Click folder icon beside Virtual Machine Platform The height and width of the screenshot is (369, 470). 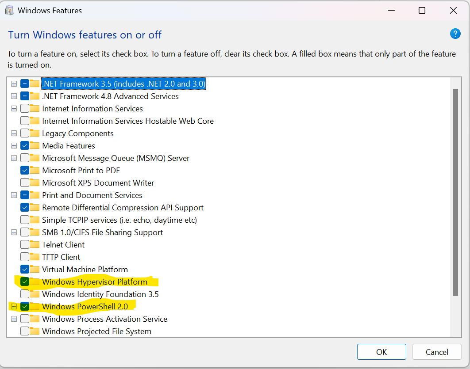point(35,269)
